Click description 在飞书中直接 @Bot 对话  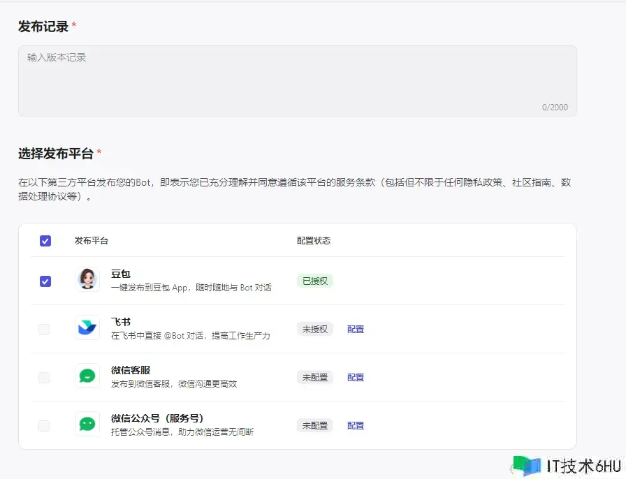point(191,336)
